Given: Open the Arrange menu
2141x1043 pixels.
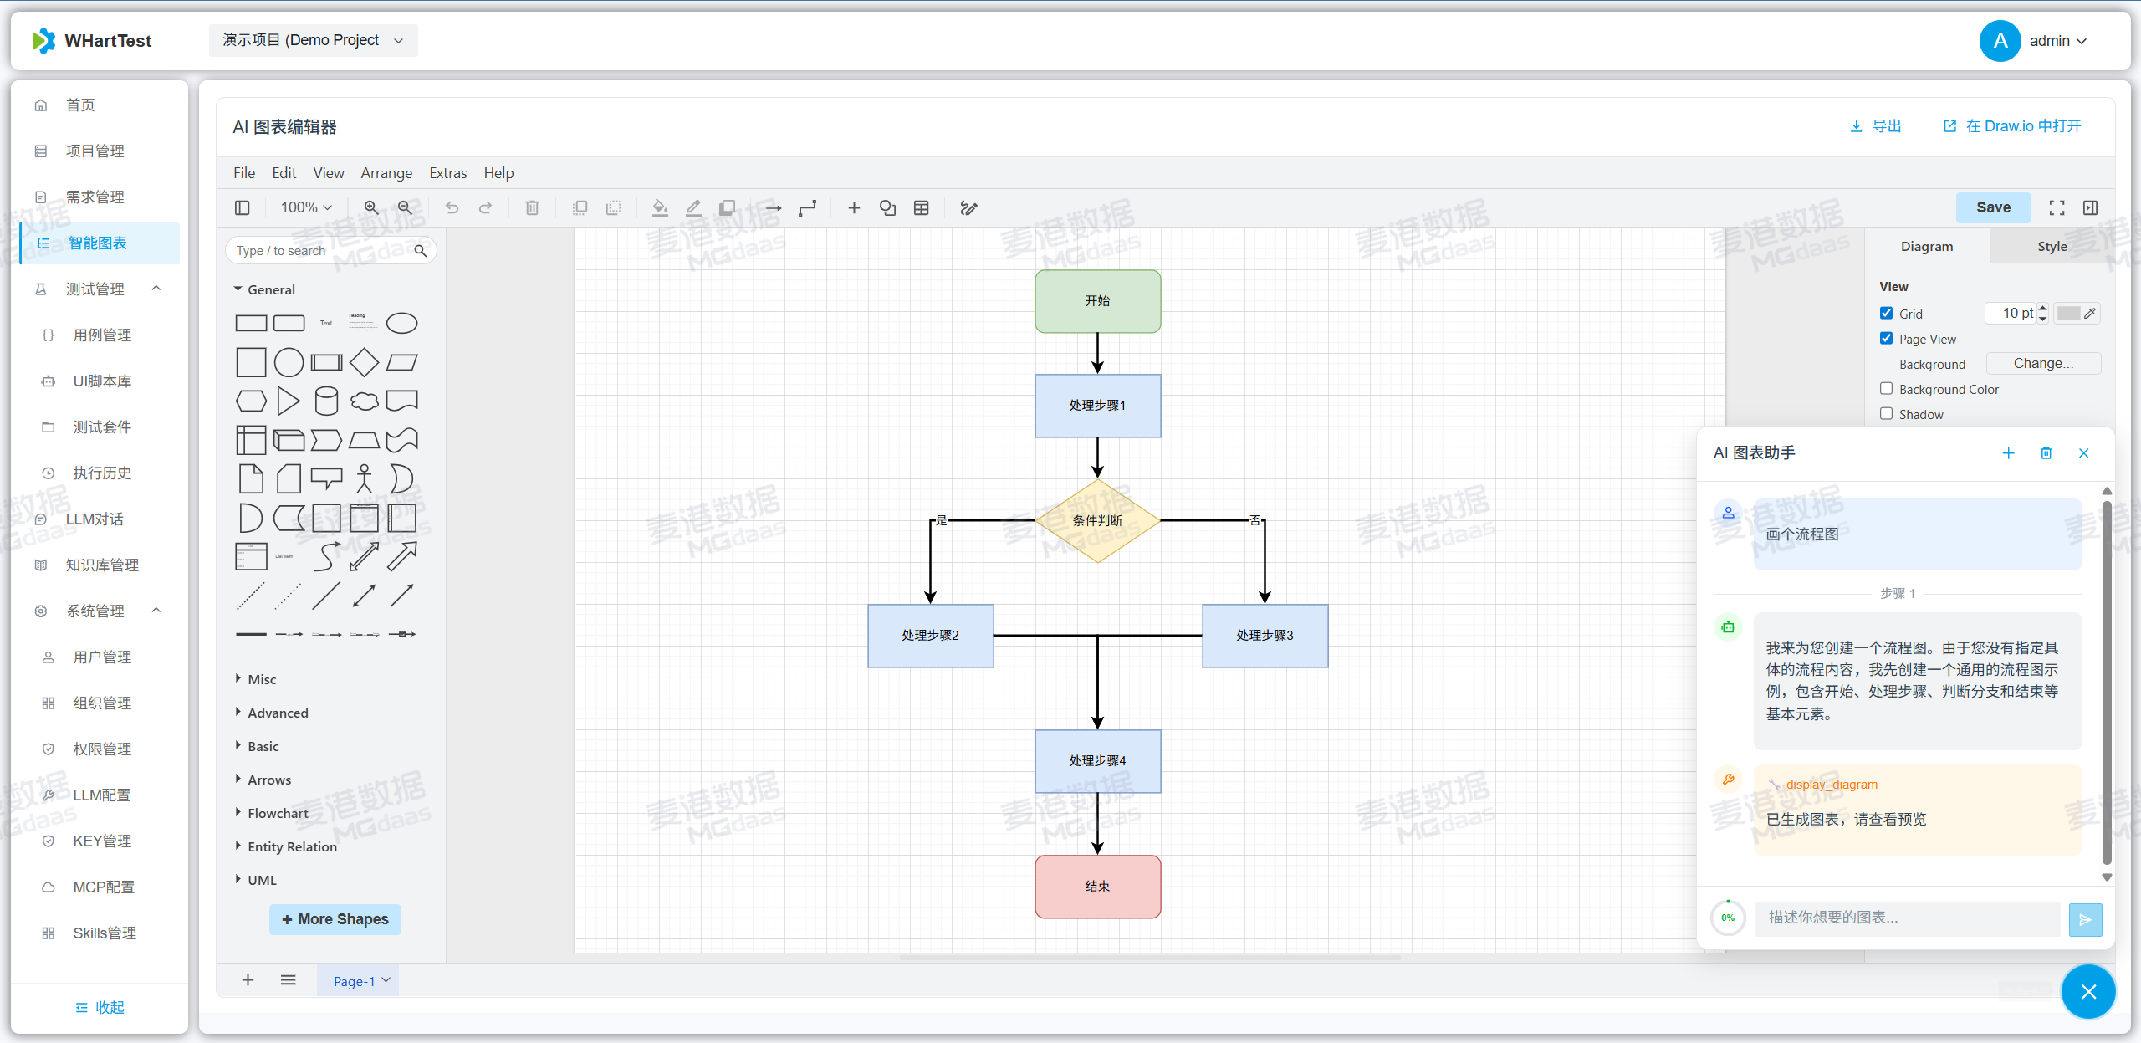Looking at the screenshot, I should [386, 173].
